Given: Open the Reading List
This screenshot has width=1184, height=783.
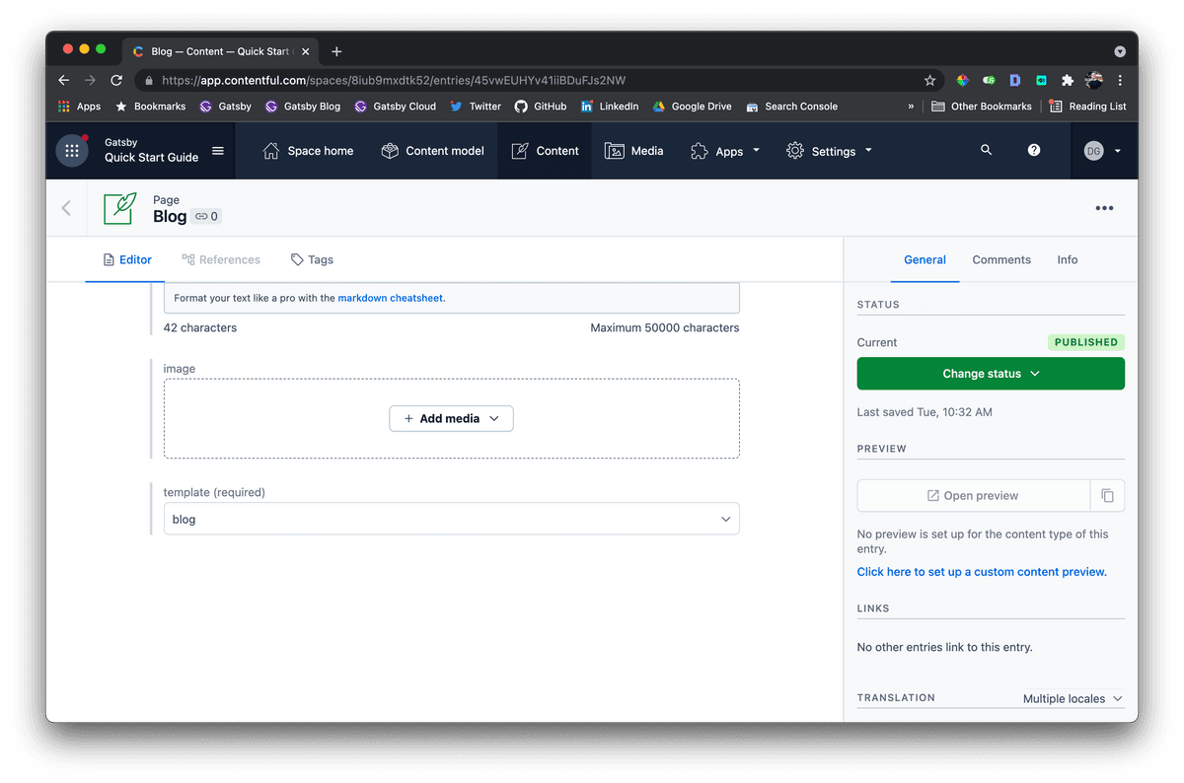Looking at the screenshot, I should point(1087,107).
